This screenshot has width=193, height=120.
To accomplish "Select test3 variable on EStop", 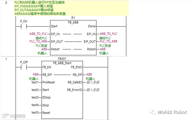I will pyautogui.click(x=35, y=97).
